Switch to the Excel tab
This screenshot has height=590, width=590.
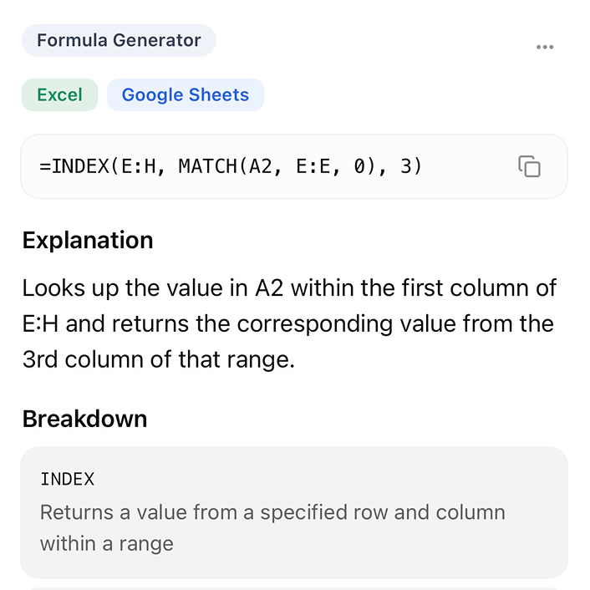click(x=59, y=95)
